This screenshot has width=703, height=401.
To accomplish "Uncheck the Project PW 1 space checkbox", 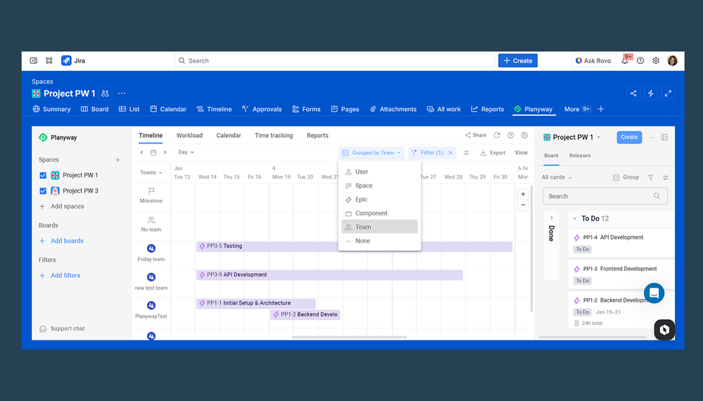I will (43, 175).
